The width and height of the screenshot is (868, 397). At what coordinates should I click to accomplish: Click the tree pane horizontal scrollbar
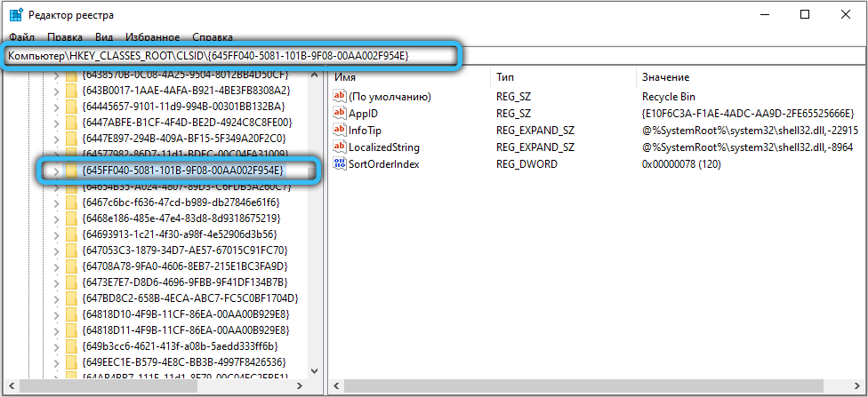pos(160,387)
